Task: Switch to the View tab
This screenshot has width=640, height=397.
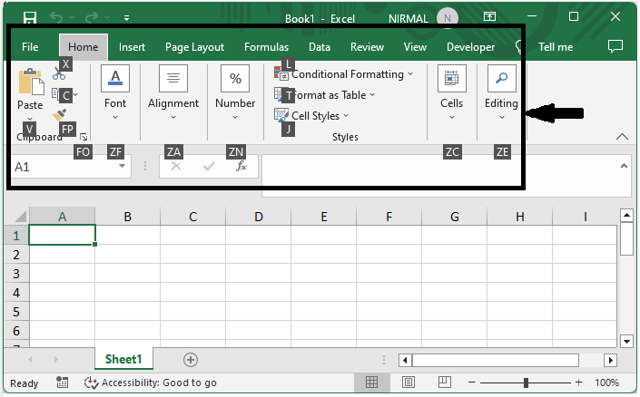Action: coord(415,47)
